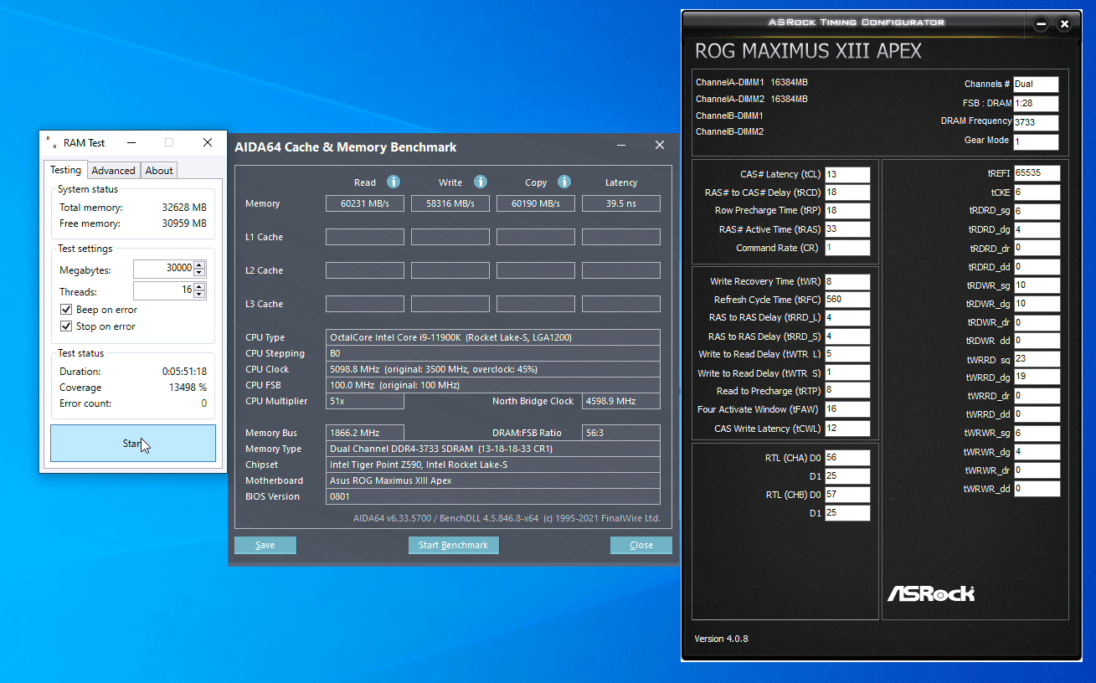
Task: Click the DRAM Frequency field 3733
Action: pos(1036,122)
